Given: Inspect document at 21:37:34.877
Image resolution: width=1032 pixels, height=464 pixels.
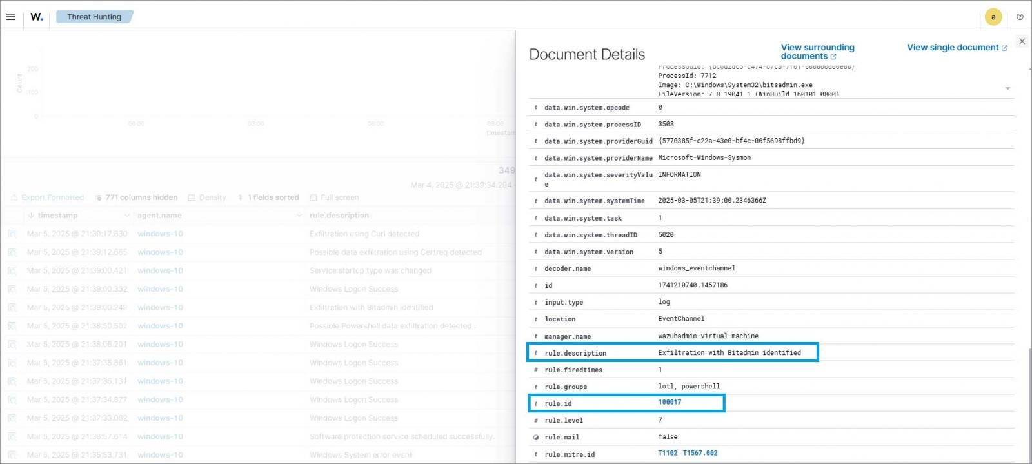Looking at the screenshot, I should (12, 399).
